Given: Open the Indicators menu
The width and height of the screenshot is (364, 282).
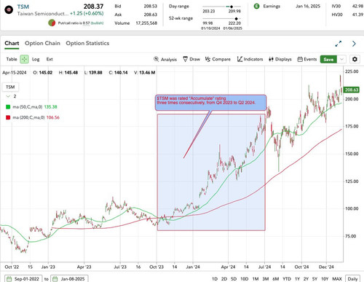Looking at the screenshot, I should (250, 59).
